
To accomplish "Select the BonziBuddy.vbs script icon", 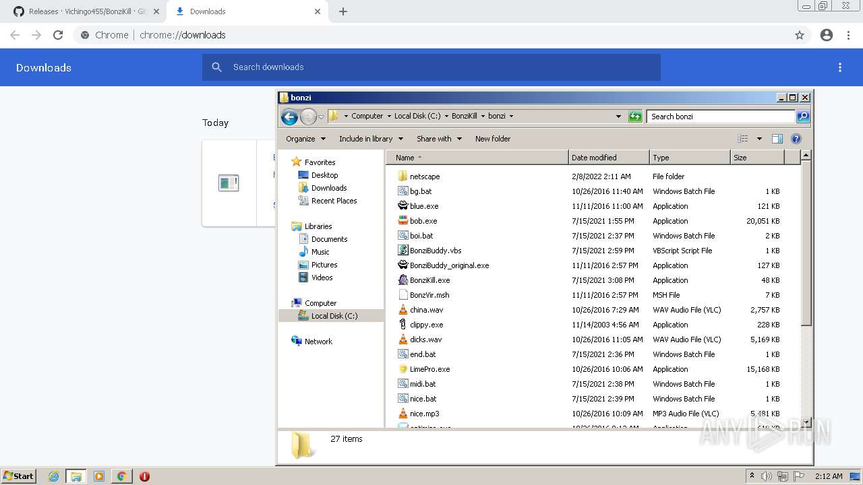I will [x=403, y=251].
